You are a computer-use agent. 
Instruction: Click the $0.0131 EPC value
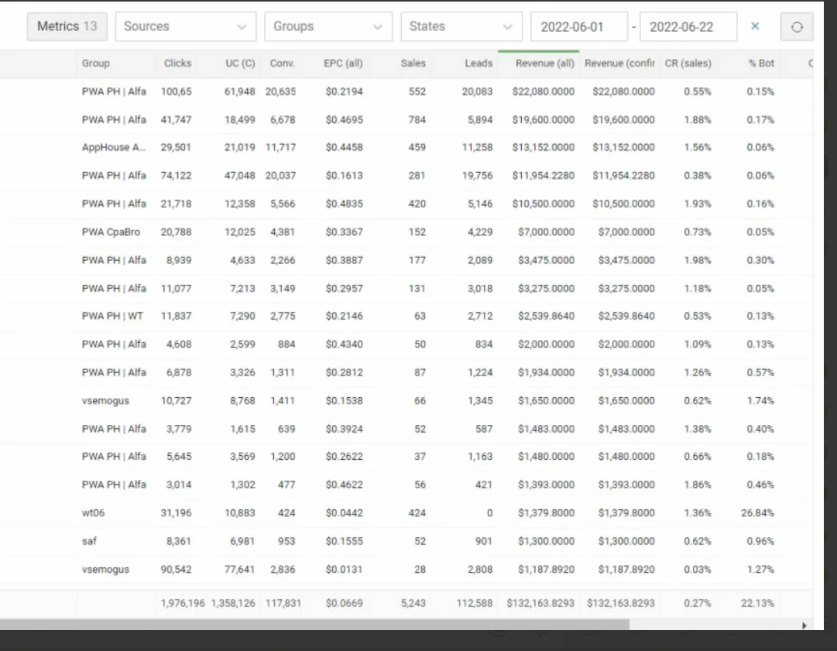345,570
